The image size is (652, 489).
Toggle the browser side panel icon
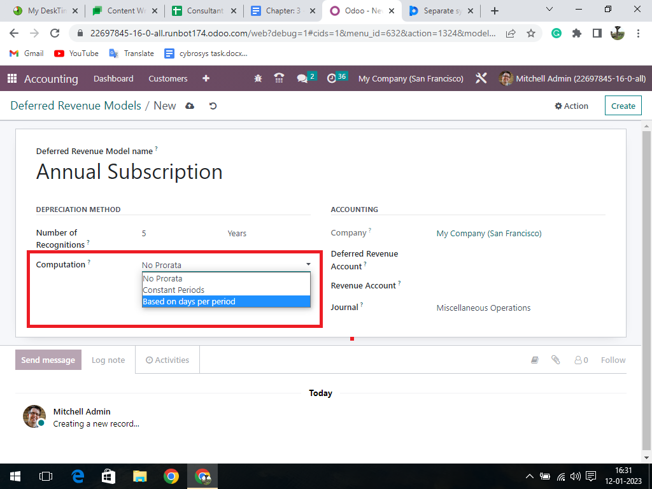click(597, 33)
